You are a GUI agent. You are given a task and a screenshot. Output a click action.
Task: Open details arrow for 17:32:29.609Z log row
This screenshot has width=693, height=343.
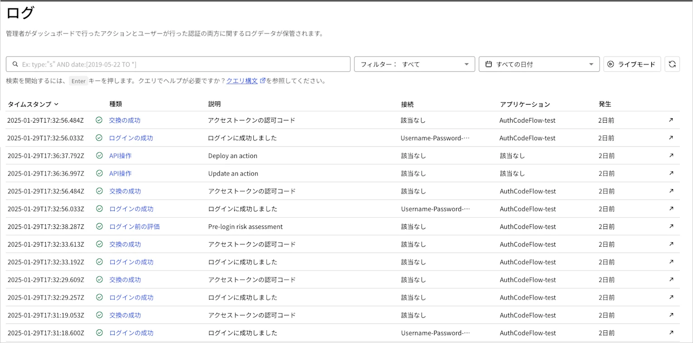pyautogui.click(x=671, y=280)
